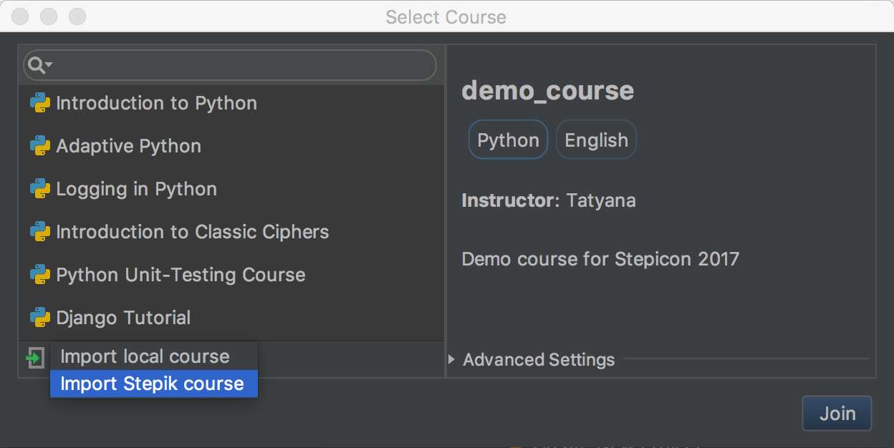Image resolution: width=894 pixels, height=448 pixels.
Task: Click the Python language tag
Action: (x=508, y=140)
